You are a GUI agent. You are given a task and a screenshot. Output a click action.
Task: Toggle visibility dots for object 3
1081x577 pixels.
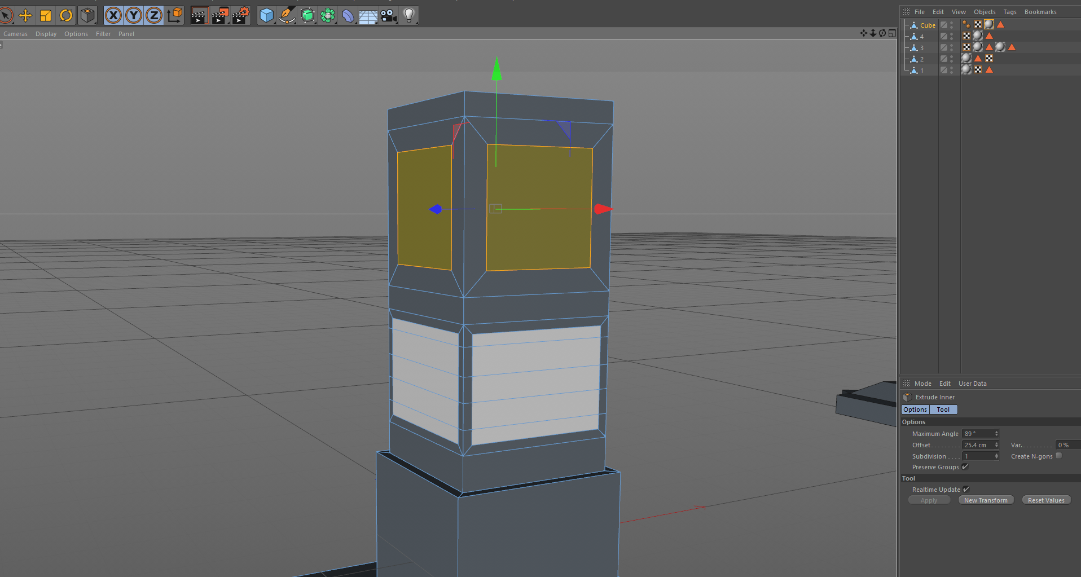click(952, 47)
